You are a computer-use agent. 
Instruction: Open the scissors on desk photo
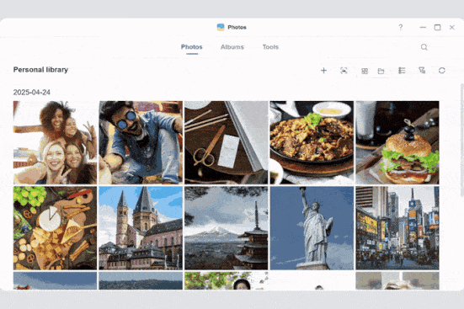(227, 142)
